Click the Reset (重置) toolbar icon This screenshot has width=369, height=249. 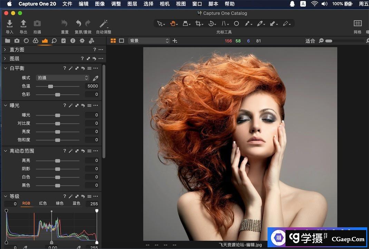click(65, 24)
